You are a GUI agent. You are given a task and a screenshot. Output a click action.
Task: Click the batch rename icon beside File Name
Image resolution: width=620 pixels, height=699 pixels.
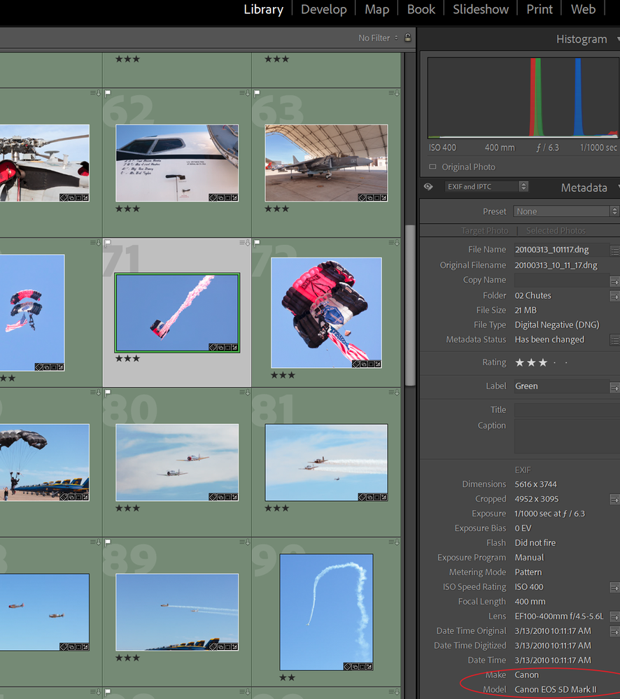tap(614, 250)
